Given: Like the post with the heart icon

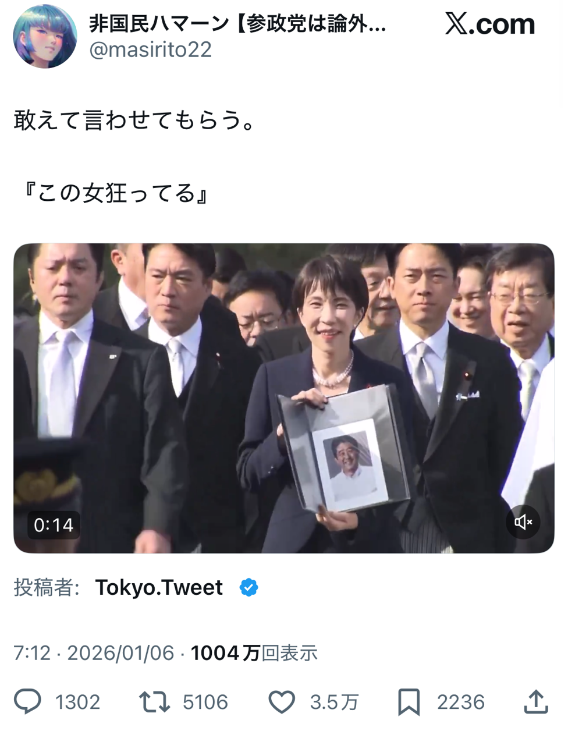Looking at the screenshot, I should click(282, 702).
